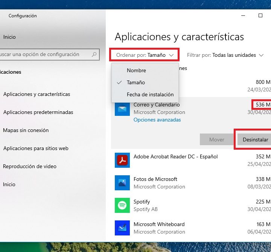Select Adobe Acrobat Reader DC - Español
271x252 pixels.
pos(176,157)
